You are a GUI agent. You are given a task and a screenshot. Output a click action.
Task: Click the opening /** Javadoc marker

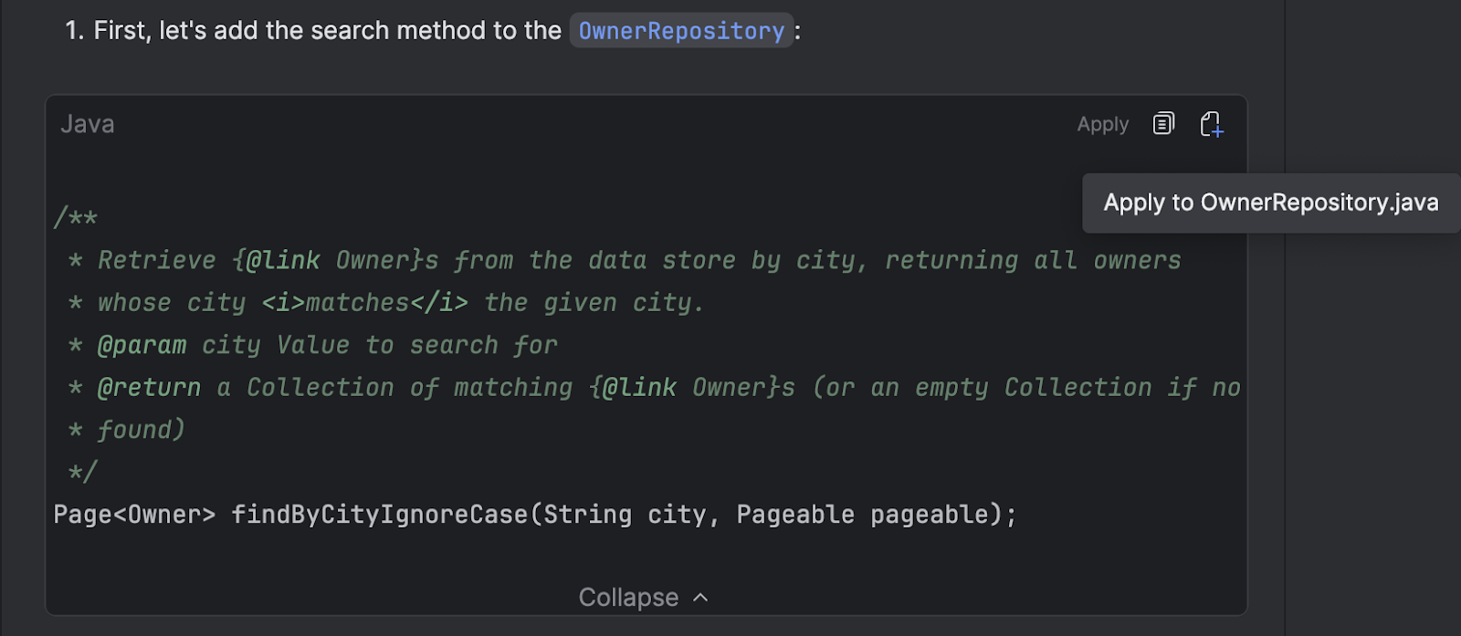coord(76,218)
